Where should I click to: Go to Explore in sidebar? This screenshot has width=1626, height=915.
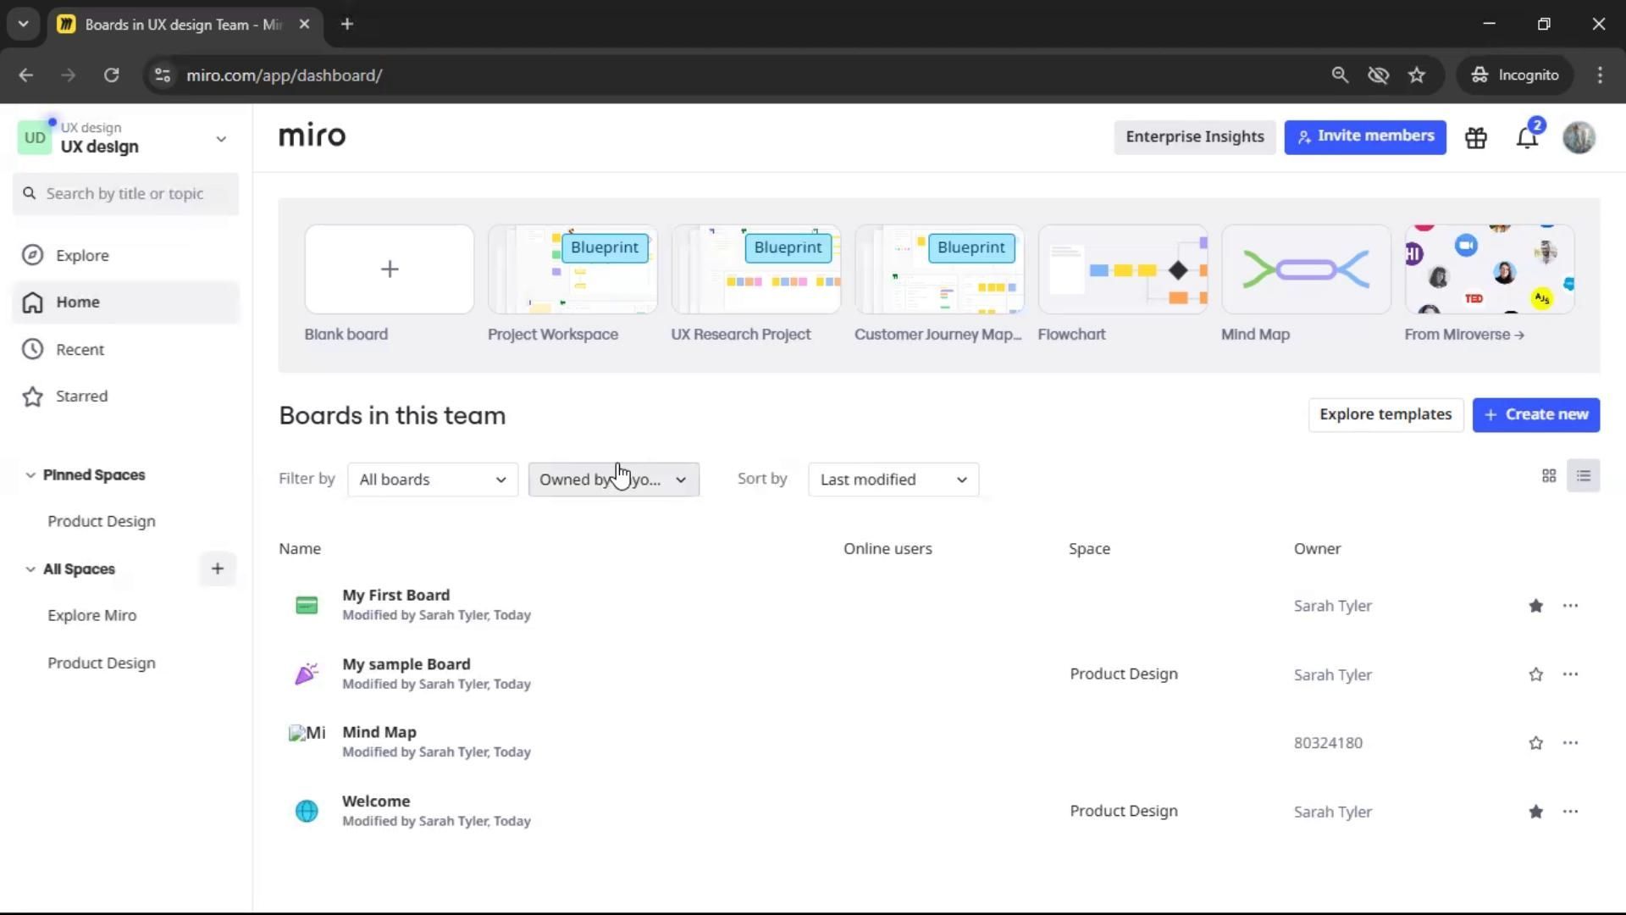125,255
